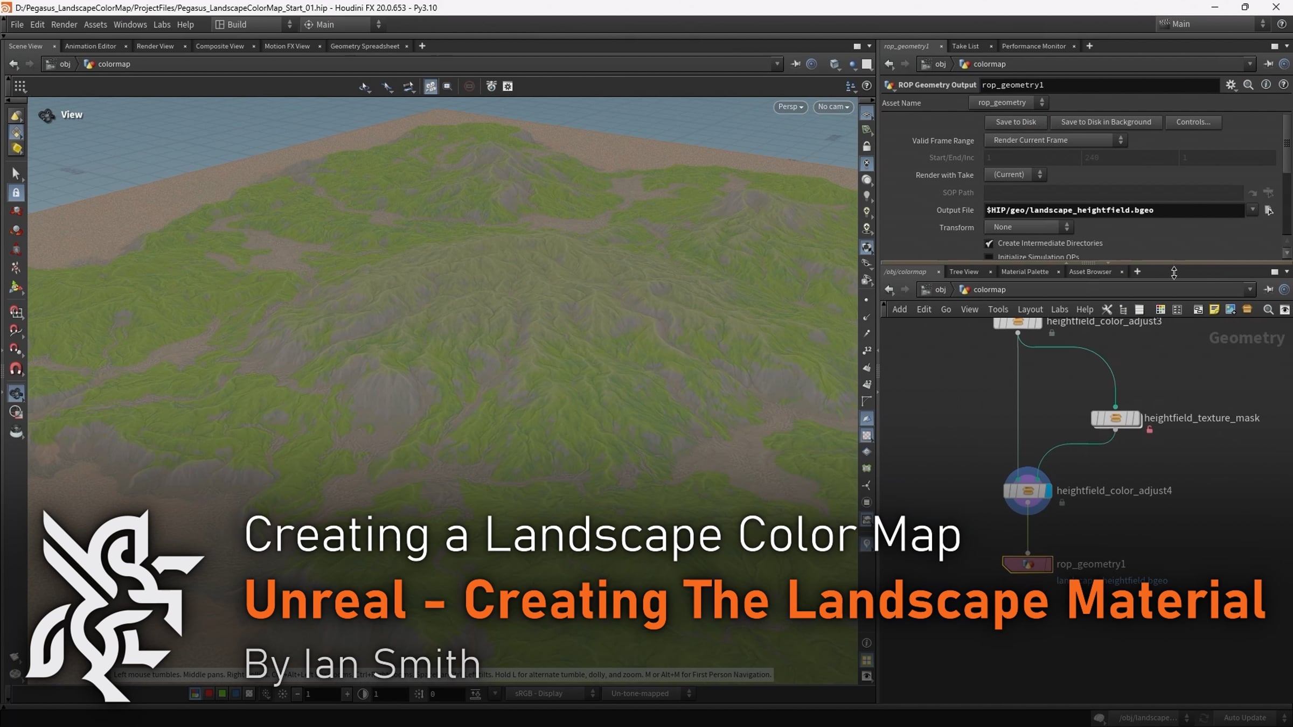Toggle display flag on heightfield_color_adjust4 node

(x=1047, y=491)
